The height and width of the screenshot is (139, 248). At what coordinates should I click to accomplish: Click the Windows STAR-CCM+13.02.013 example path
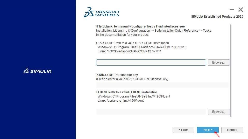[x=142, y=47]
